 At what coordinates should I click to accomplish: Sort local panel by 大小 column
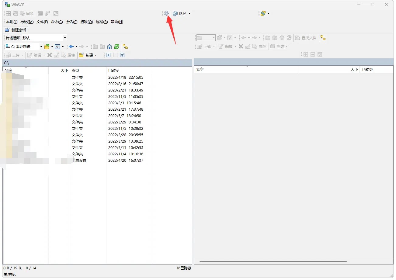(59, 70)
